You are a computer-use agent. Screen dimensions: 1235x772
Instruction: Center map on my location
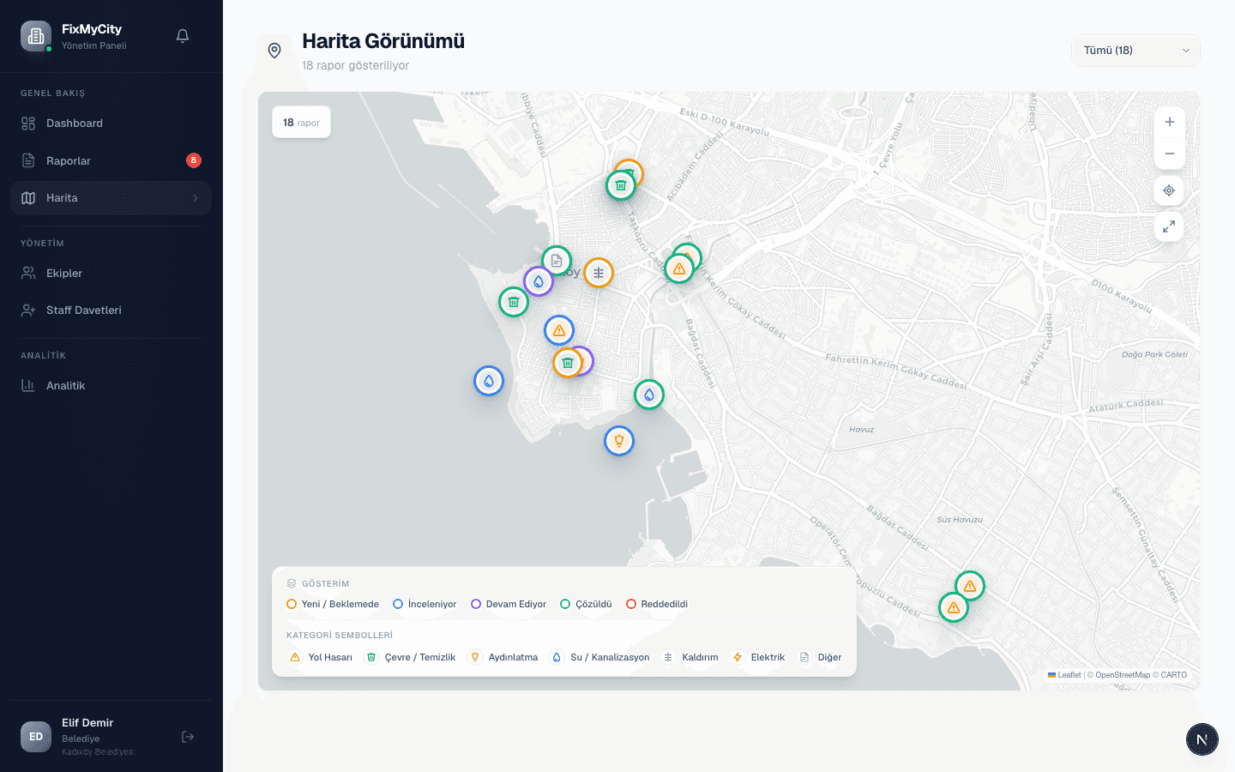tap(1169, 190)
